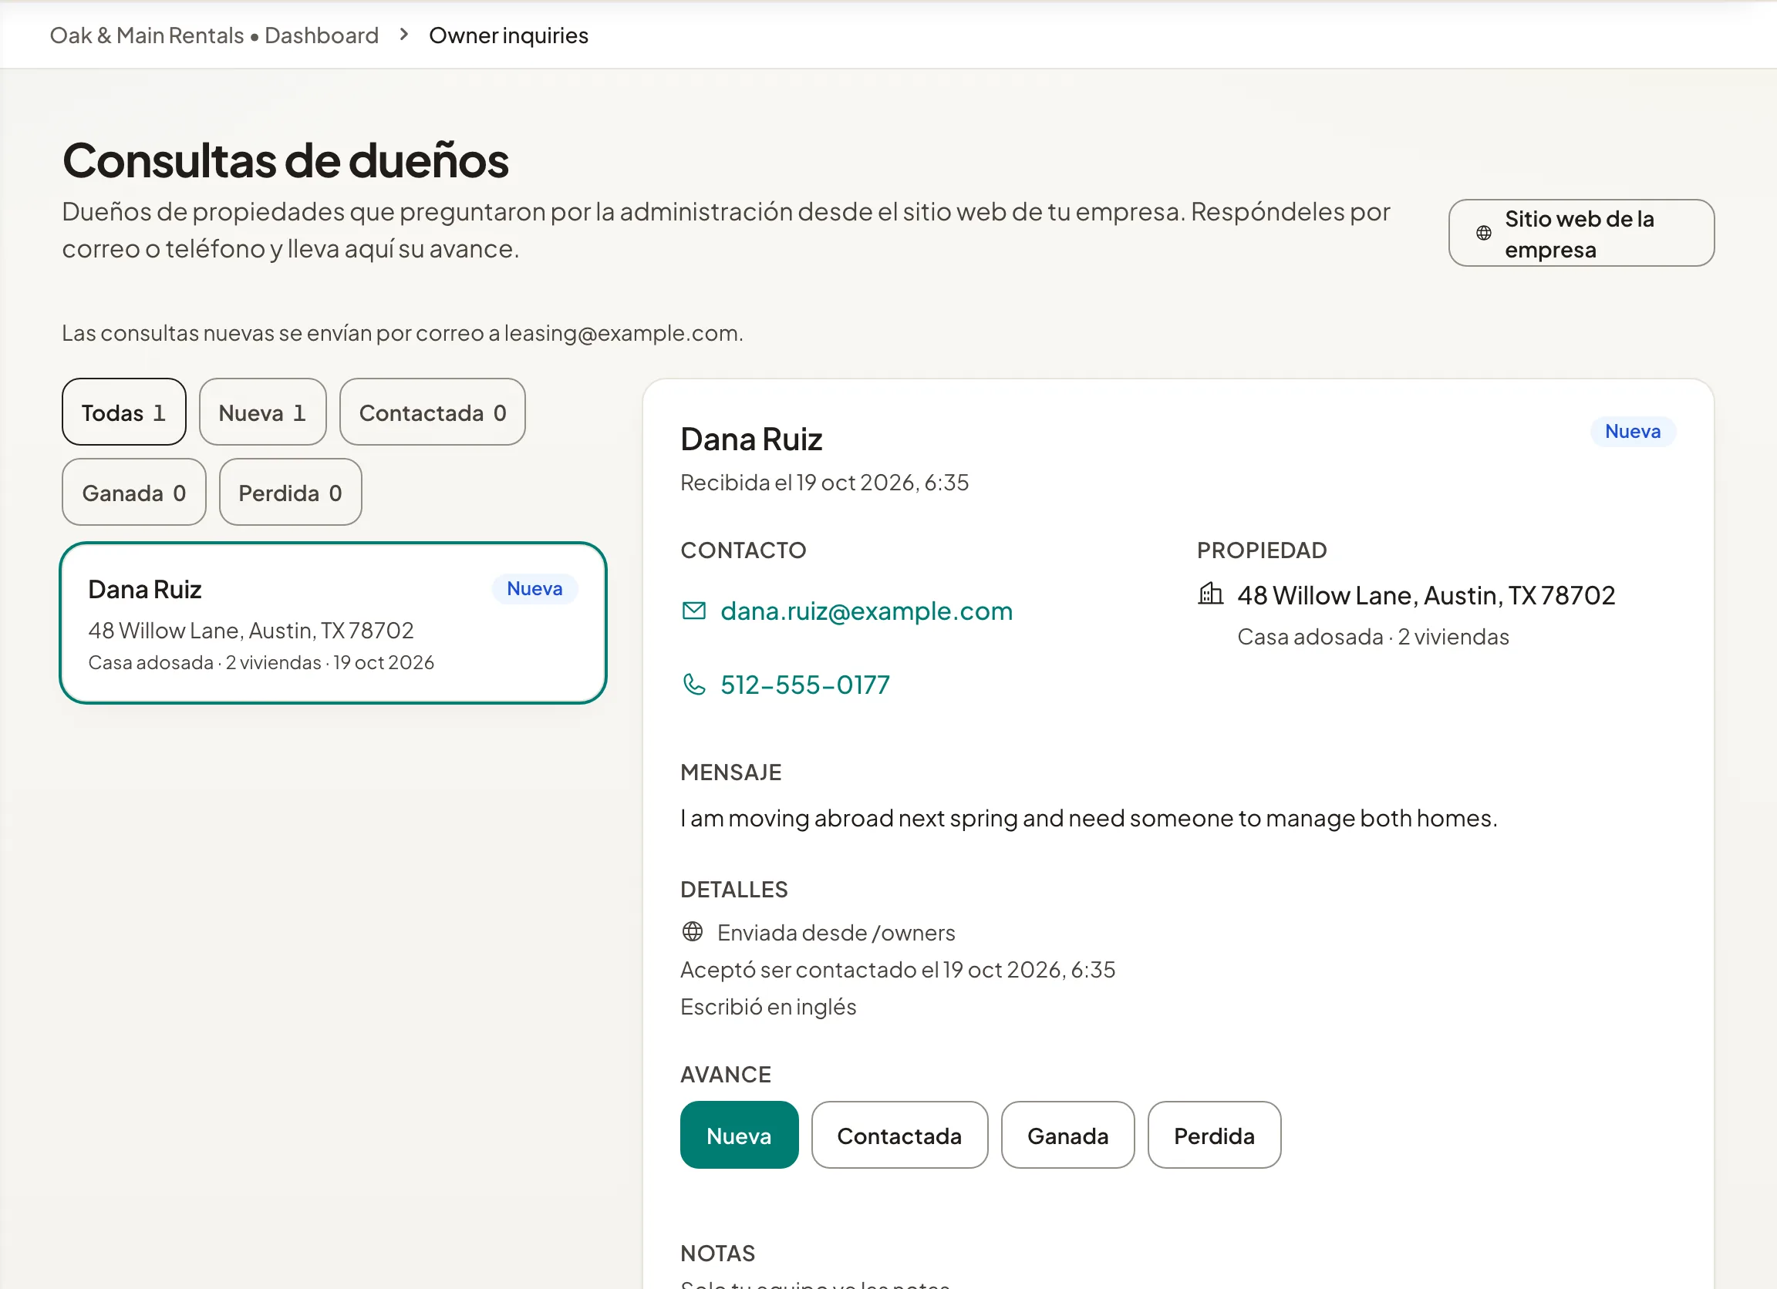The width and height of the screenshot is (1777, 1289).
Task: Mark inquiry progress as Perdida
Action: point(1214,1135)
